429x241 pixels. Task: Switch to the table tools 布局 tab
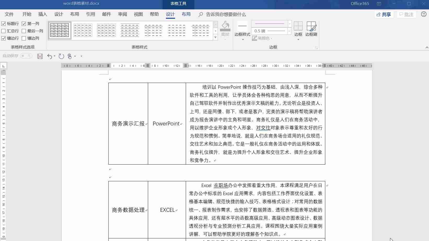(186, 14)
